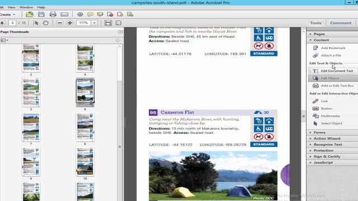Select page 3 thumbnail
358x201 pixels.
pyautogui.click(x=31, y=58)
